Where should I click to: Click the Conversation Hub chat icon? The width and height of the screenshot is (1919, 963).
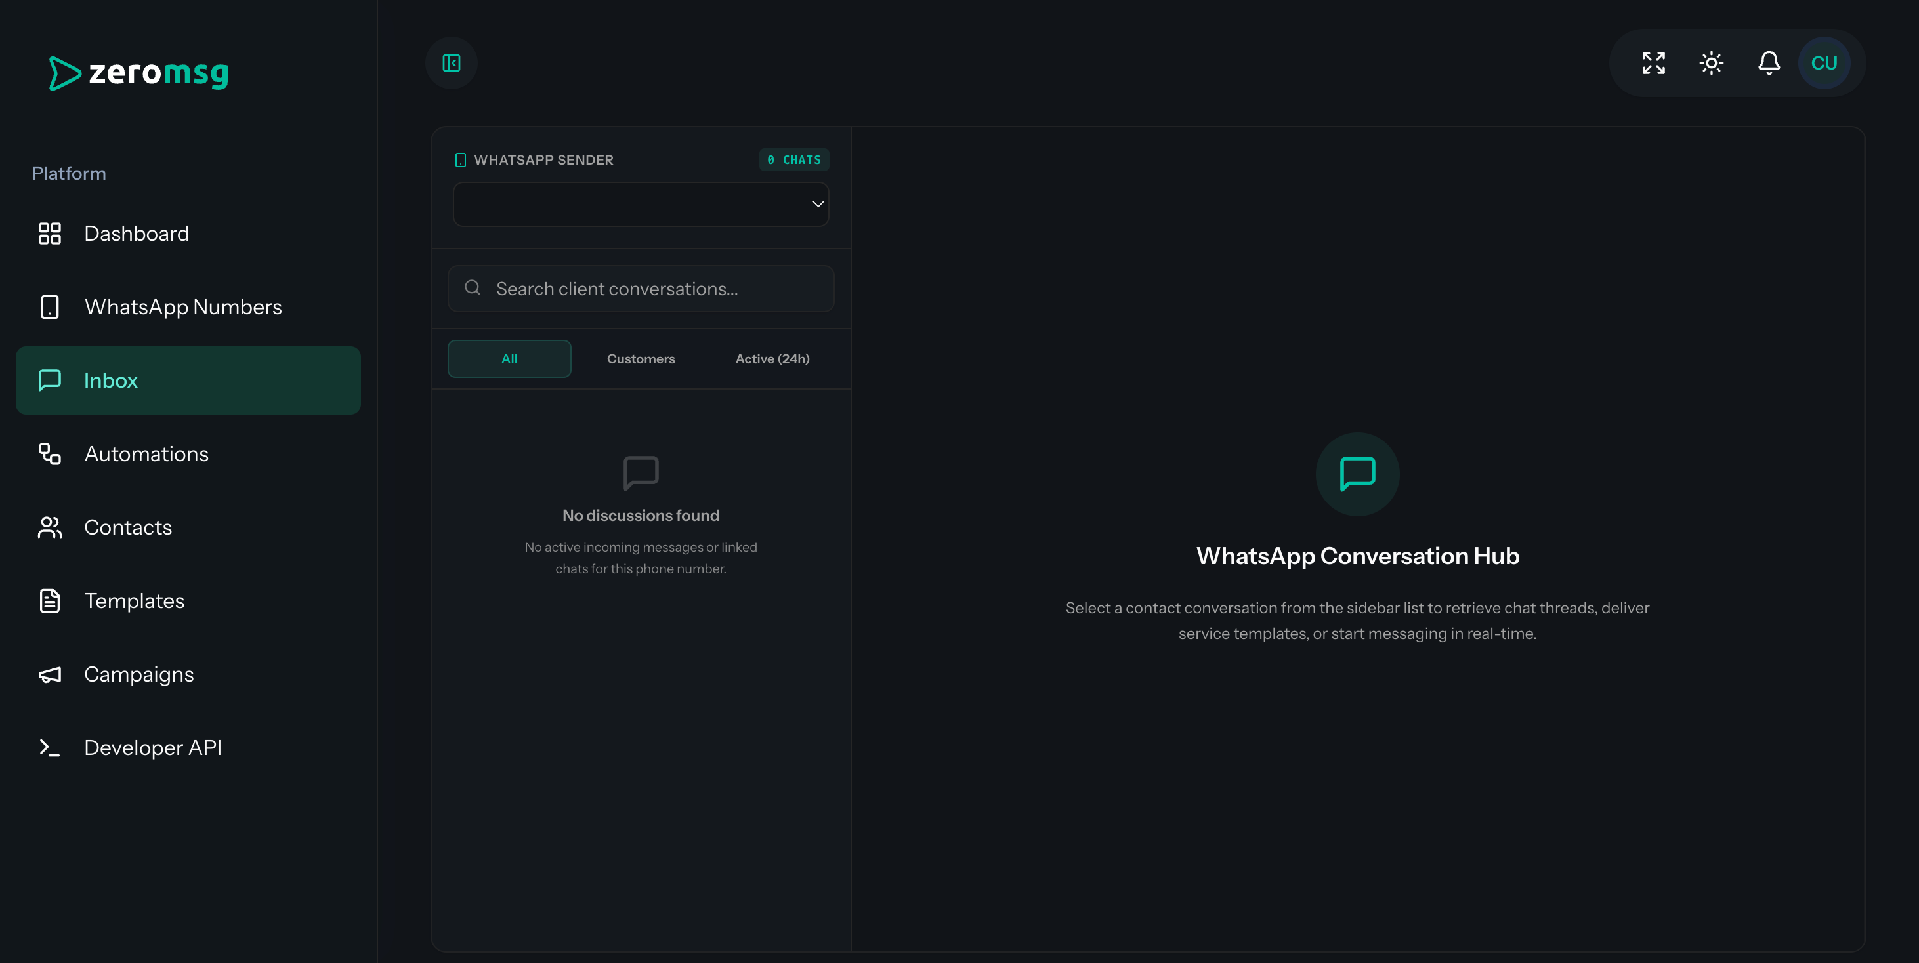(1357, 474)
